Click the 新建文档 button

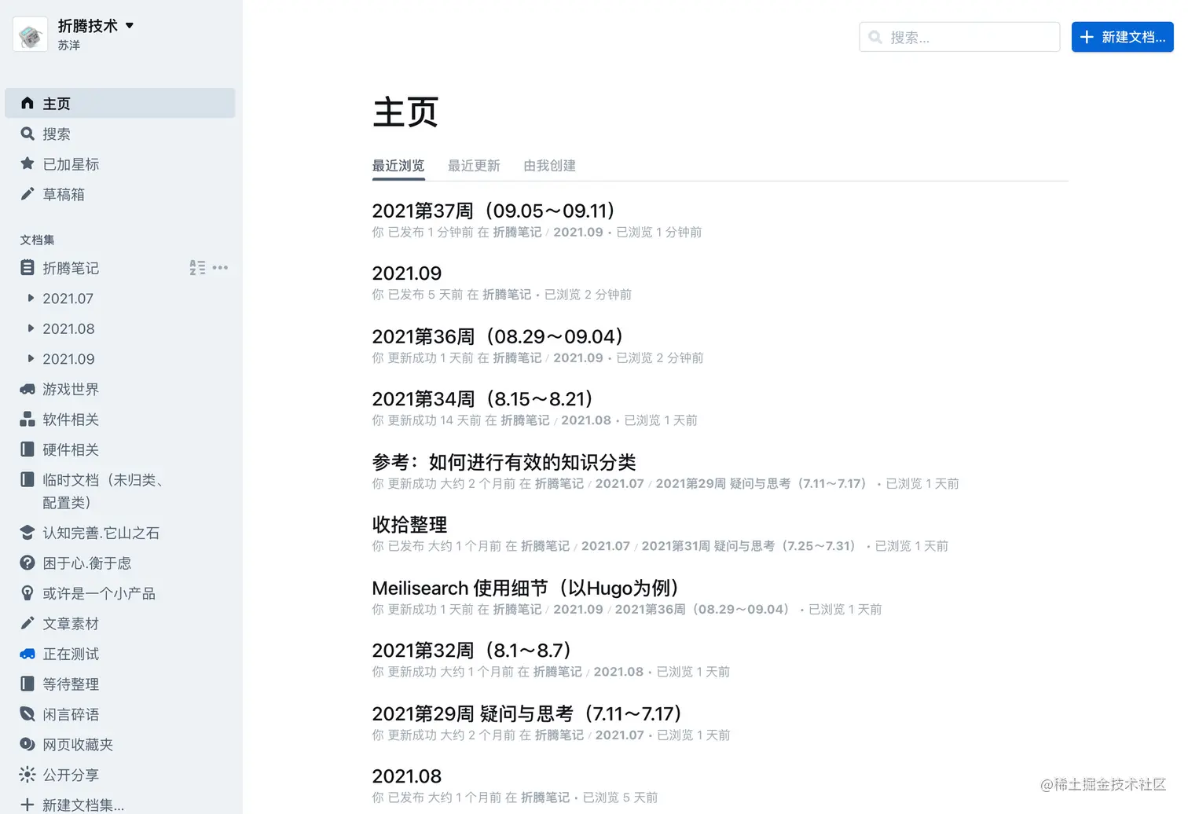pos(1123,37)
